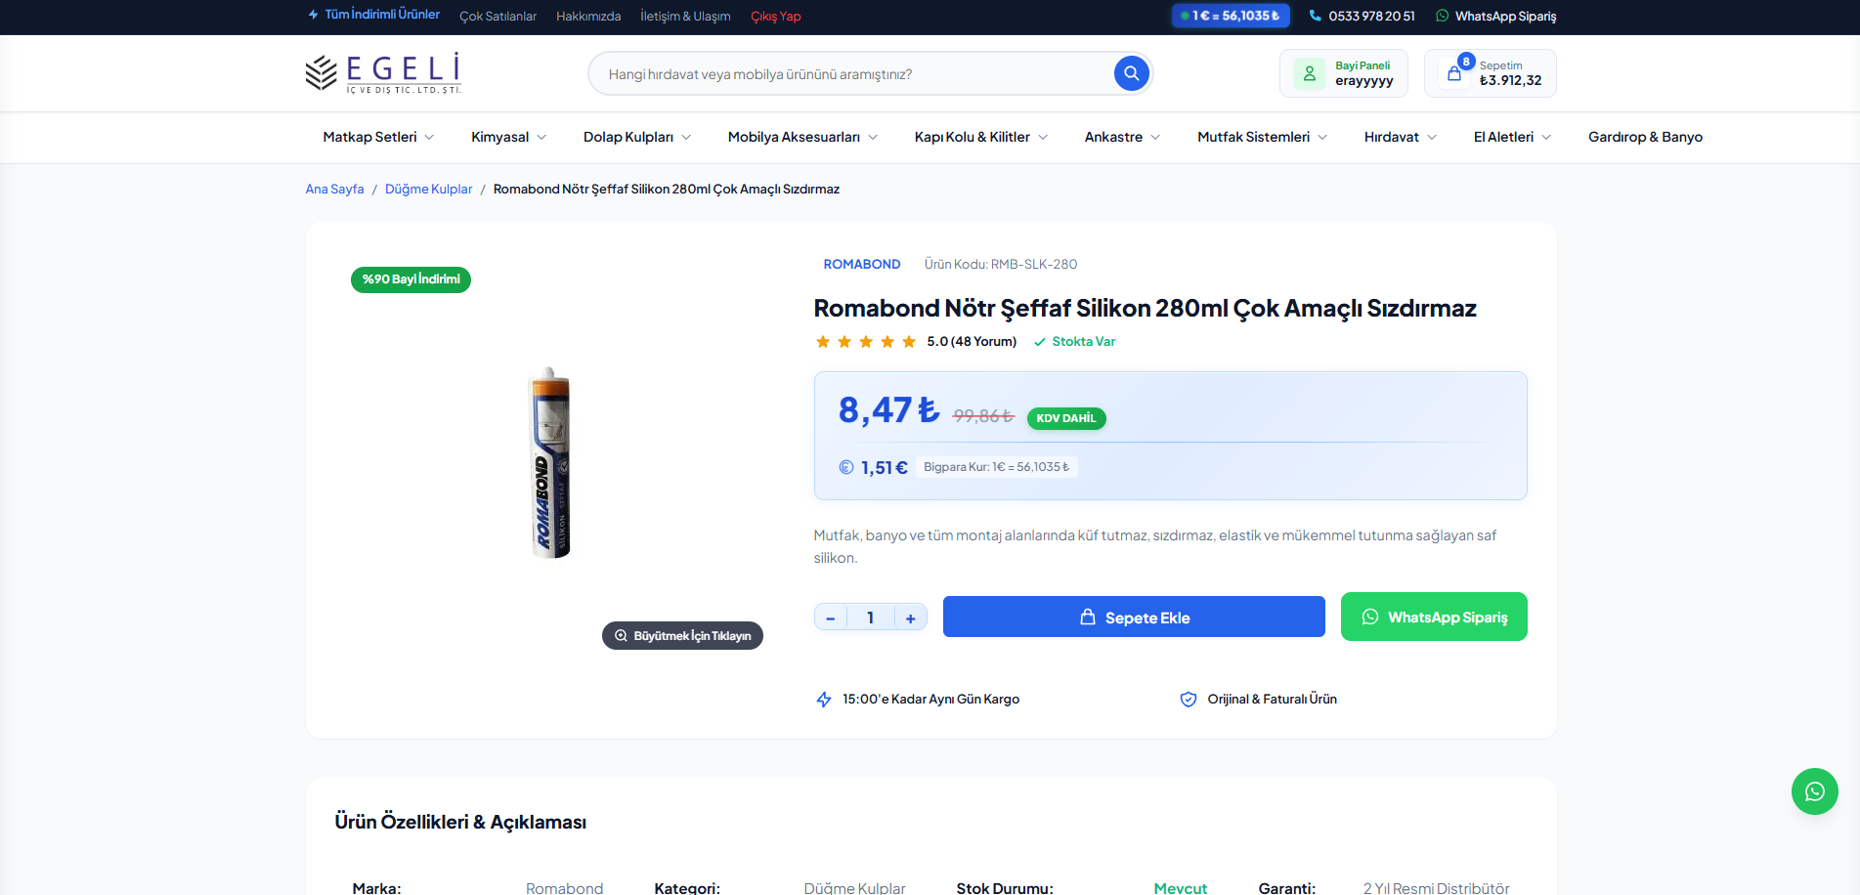Go to Ana Sayfa breadcrumb

coord(334,190)
